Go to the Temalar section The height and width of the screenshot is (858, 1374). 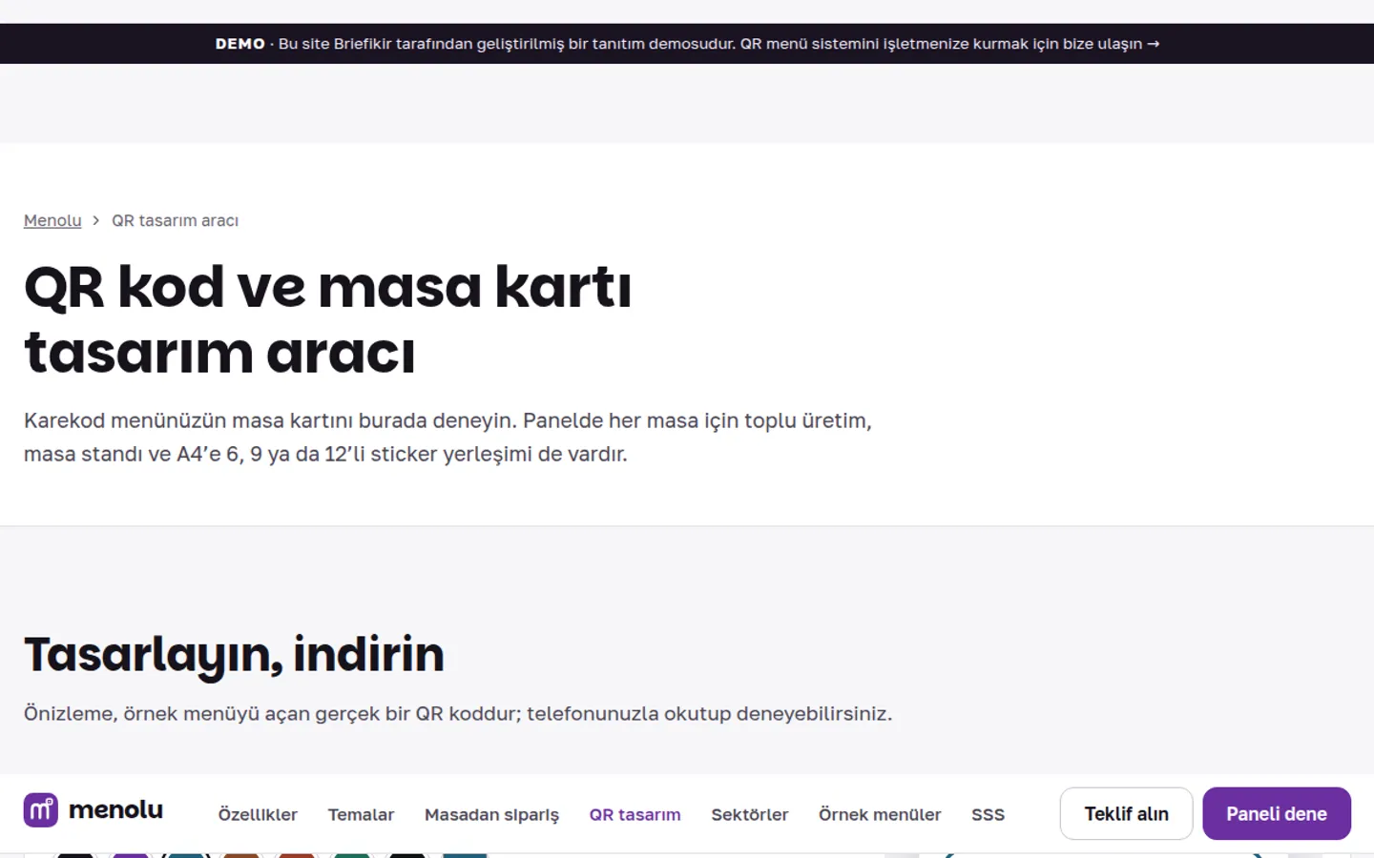pyautogui.click(x=361, y=814)
